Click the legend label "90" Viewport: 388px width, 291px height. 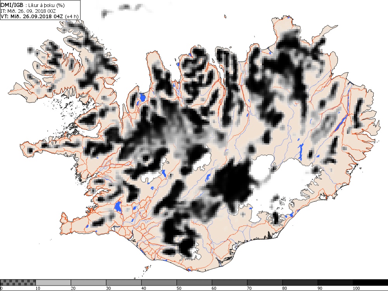pyautogui.click(x=320, y=288)
